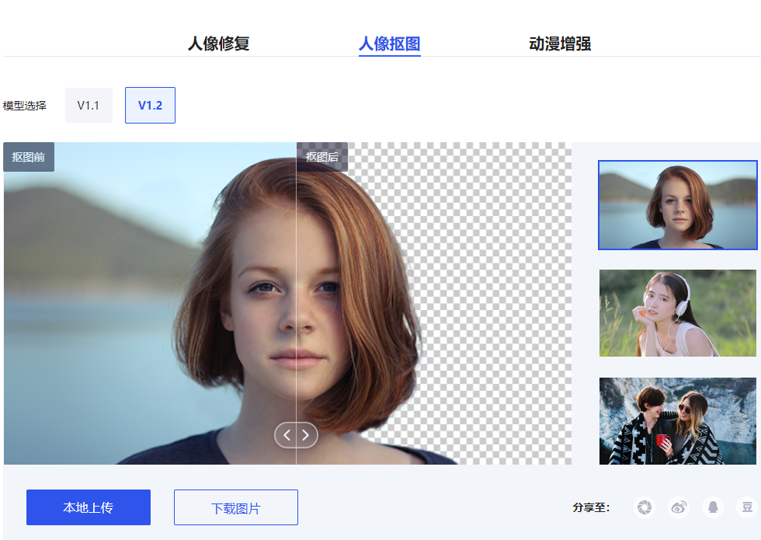Click left chevron on comparison handle

tap(287, 435)
